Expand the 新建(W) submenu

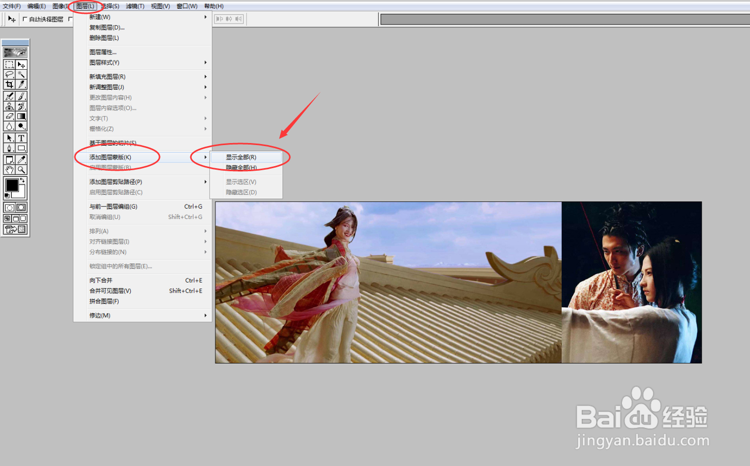tap(143, 17)
